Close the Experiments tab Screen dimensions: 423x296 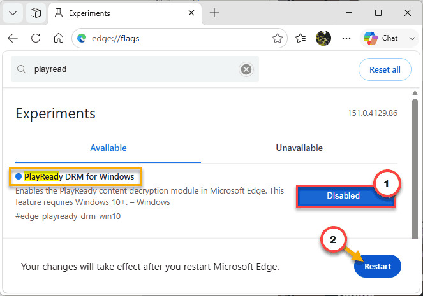(x=191, y=13)
